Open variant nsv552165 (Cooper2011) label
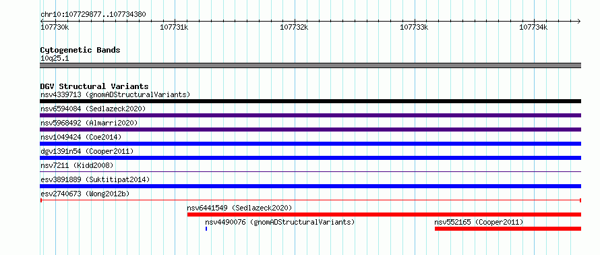The height and width of the screenshot is (255, 600). point(479,222)
